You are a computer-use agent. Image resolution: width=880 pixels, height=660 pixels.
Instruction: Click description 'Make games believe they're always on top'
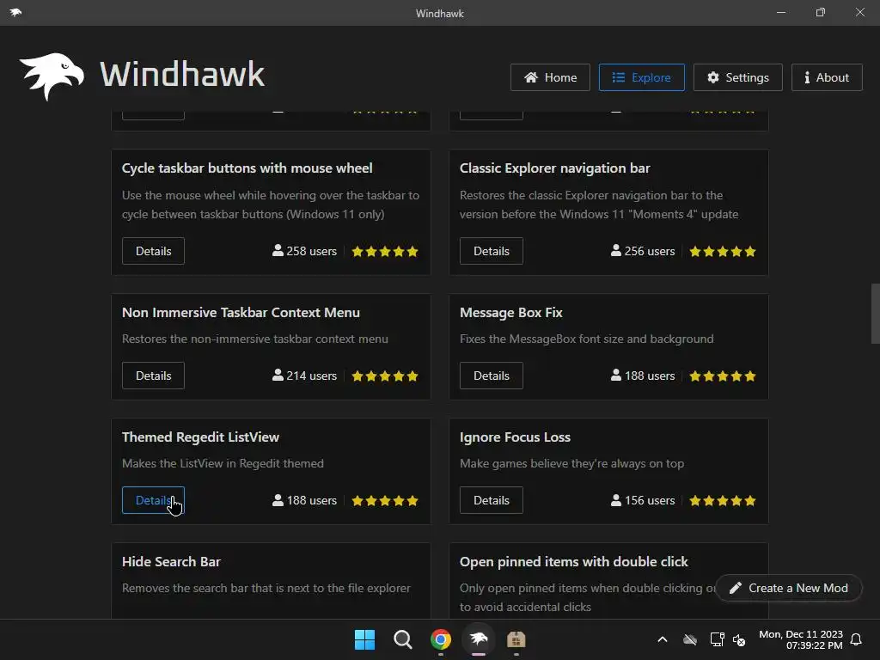(x=571, y=463)
